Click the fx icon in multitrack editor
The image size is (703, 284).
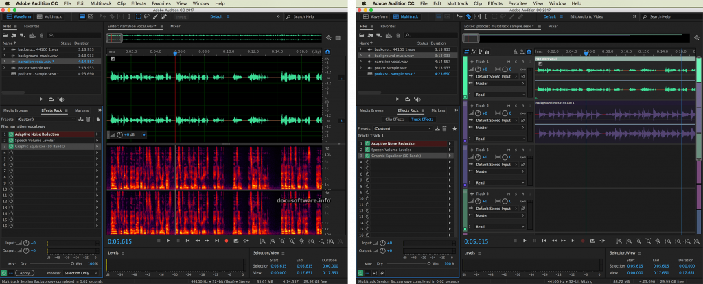474,51
